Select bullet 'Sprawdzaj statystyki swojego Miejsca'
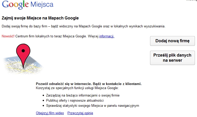Screen dimensions: 197x117 tap(93, 105)
